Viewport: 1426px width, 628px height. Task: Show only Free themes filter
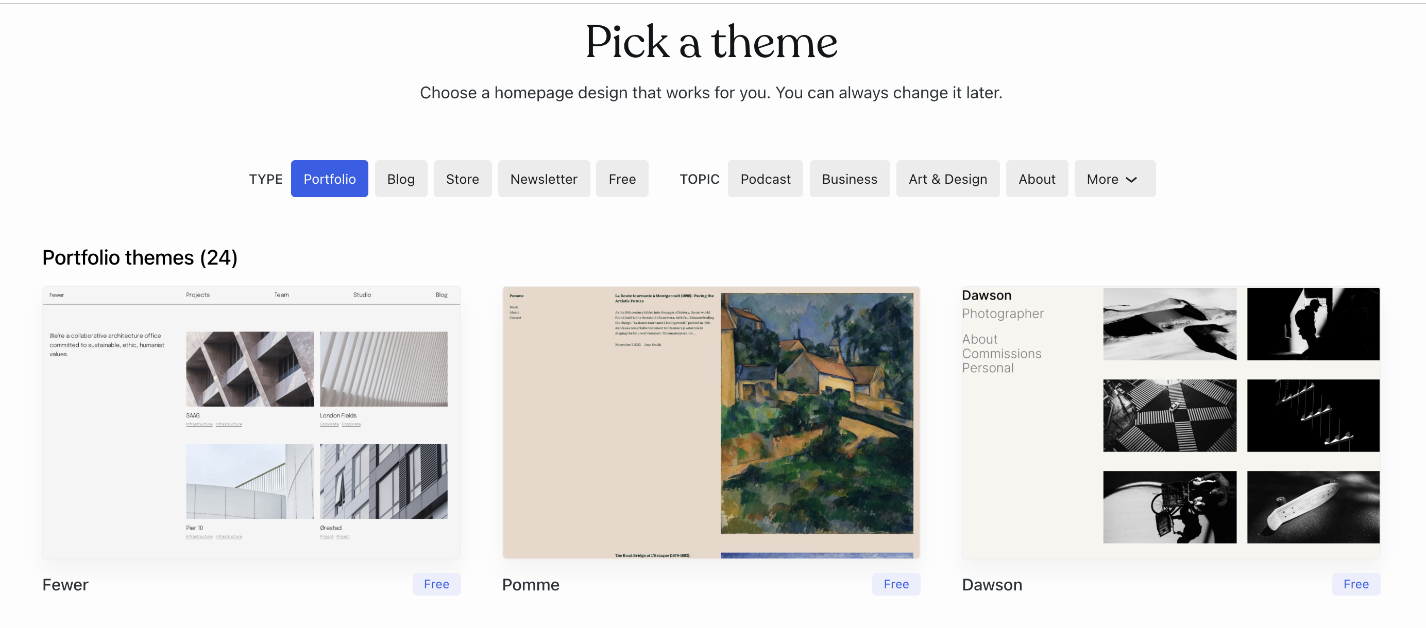coord(622,179)
